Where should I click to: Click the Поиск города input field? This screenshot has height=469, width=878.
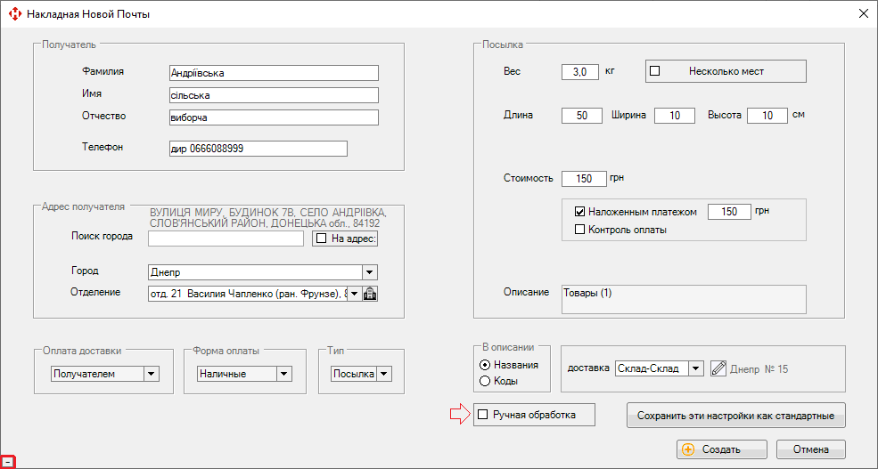(226, 239)
